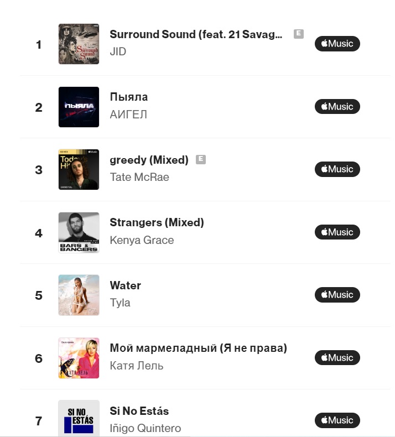Open artist link Iñigo Quintero
Screen dimensions: 395x437
point(145,428)
